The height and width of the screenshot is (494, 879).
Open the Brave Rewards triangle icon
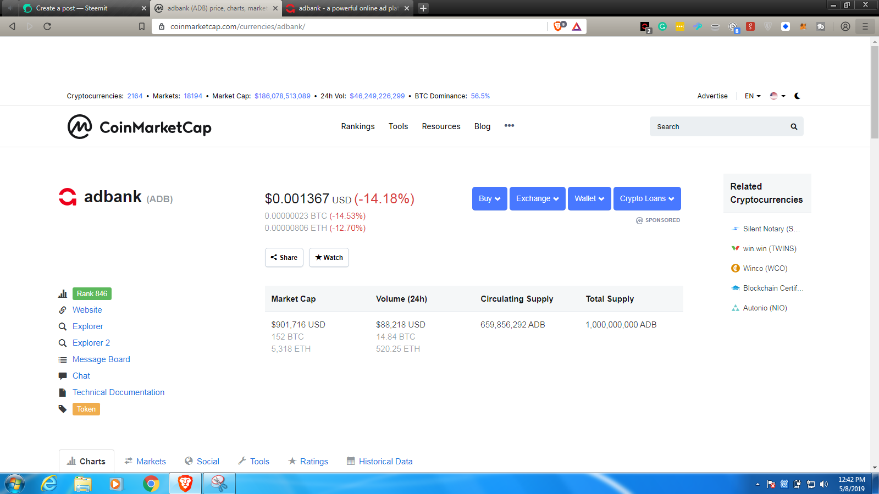pos(577,26)
